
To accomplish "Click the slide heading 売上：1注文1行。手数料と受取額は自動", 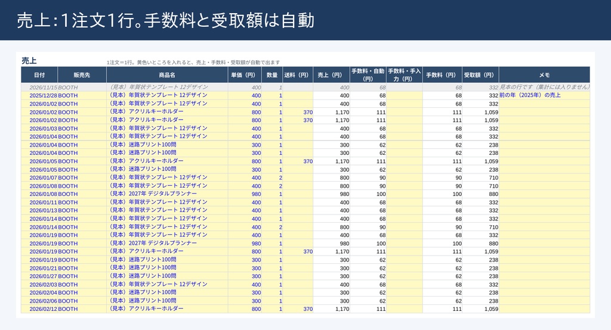I will point(166,20).
